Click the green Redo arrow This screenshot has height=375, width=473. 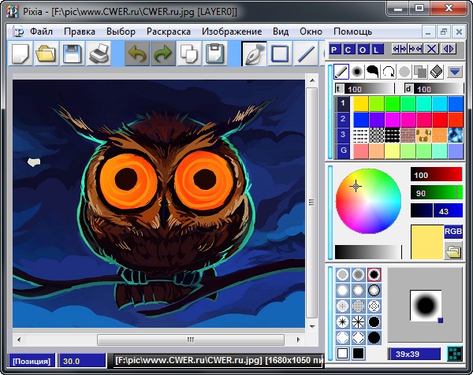click(x=162, y=54)
